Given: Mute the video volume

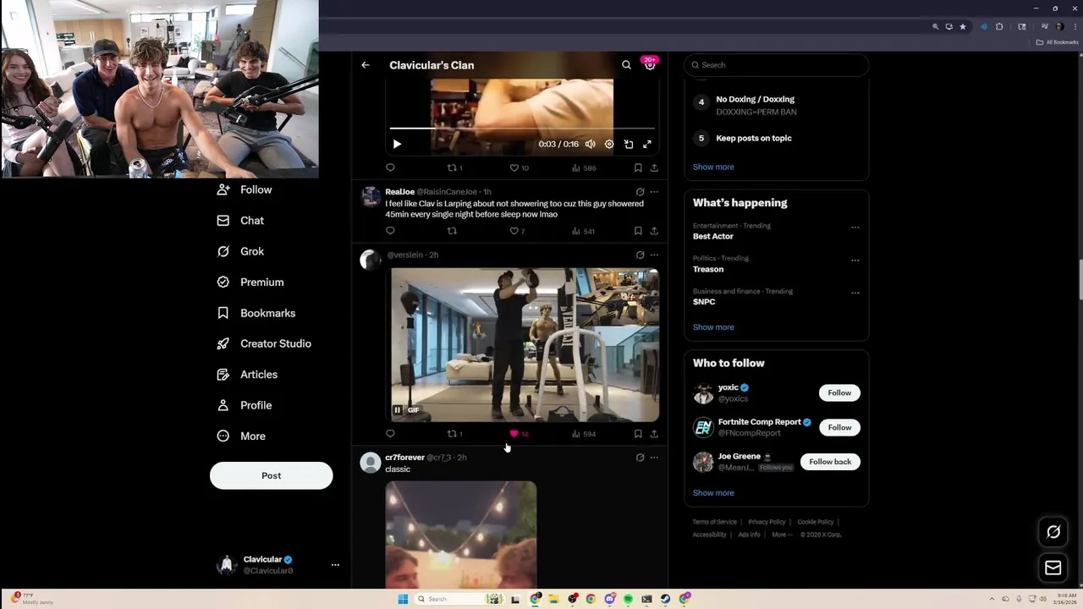Looking at the screenshot, I should pos(590,144).
